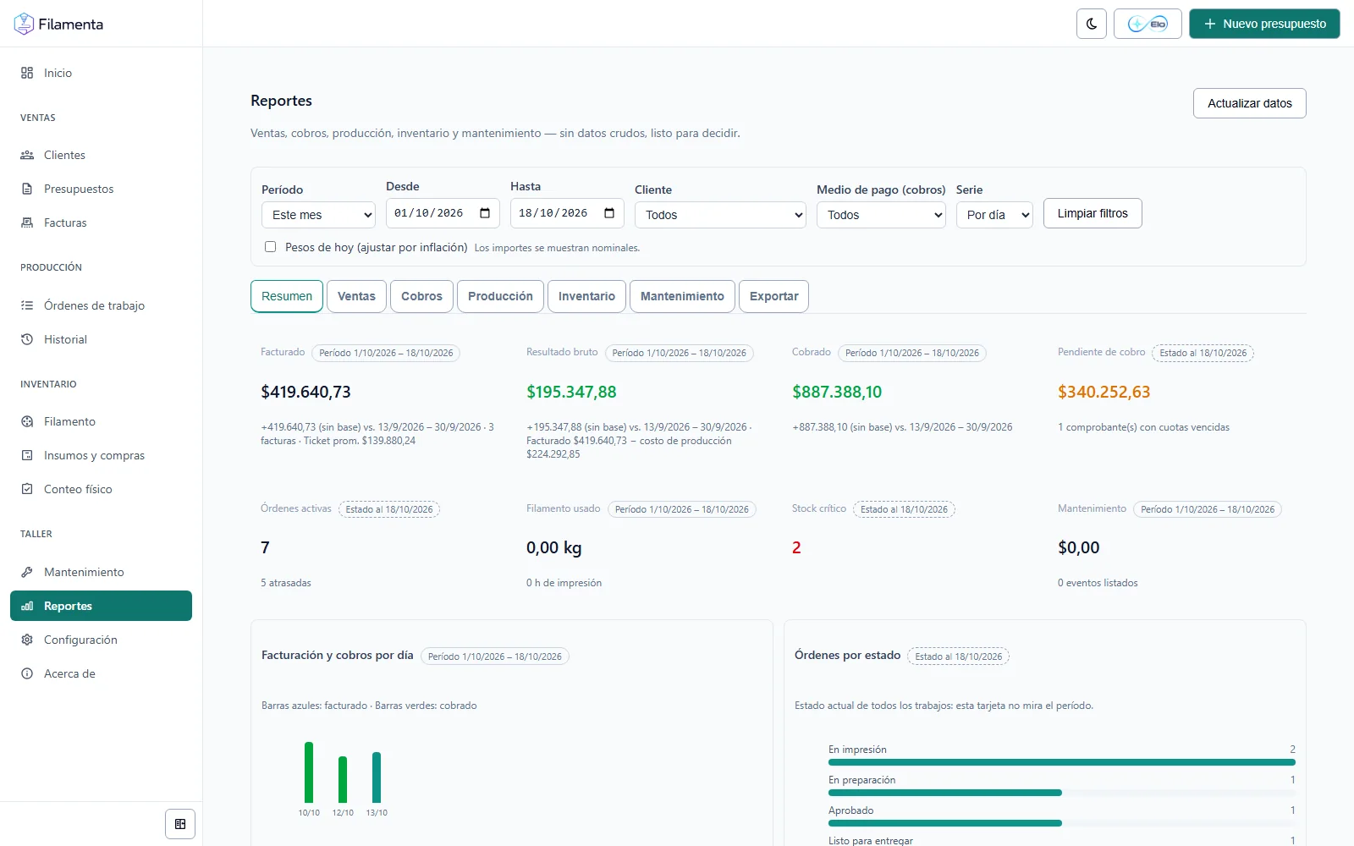Switch to the Cobros tab
Screen dimensions: 1354x846
421,296
